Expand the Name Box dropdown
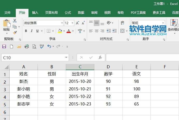Screen dimensions: 179x120 (x=66, y=57)
